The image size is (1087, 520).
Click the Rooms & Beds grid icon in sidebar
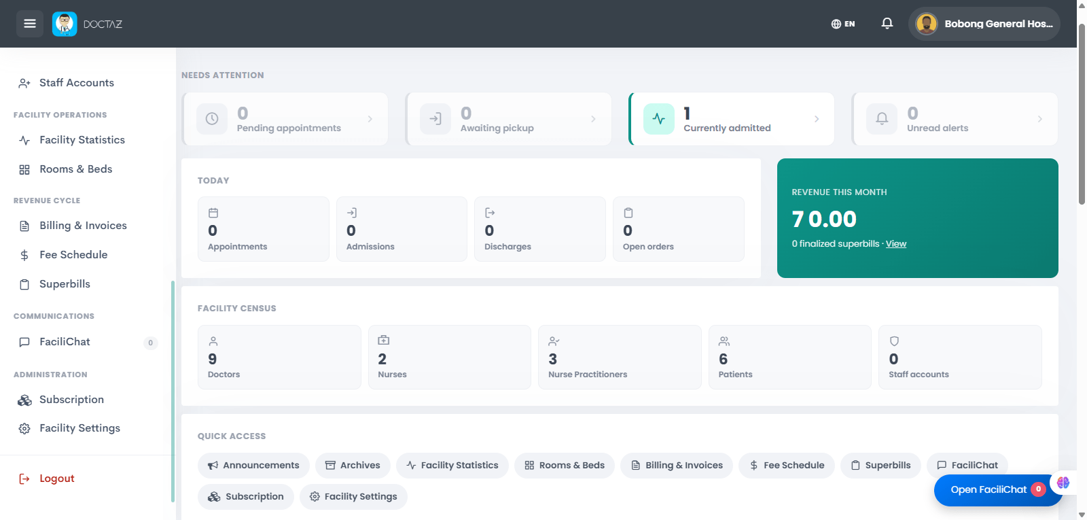point(24,170)
